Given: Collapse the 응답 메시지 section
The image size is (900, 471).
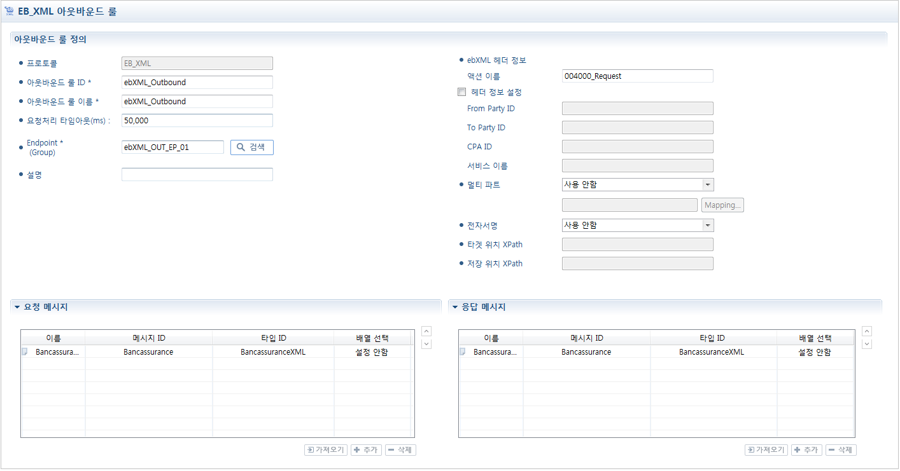Looking at the screenshot, I should click(455, 307).
